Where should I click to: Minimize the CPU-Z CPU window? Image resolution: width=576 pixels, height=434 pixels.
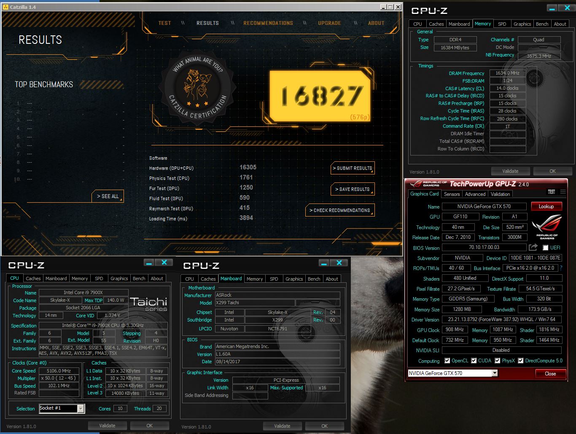pyautogui.click(x=148, y=263)
